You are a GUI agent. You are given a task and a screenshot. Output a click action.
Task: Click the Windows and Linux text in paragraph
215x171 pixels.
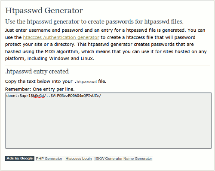click(71, 59)
